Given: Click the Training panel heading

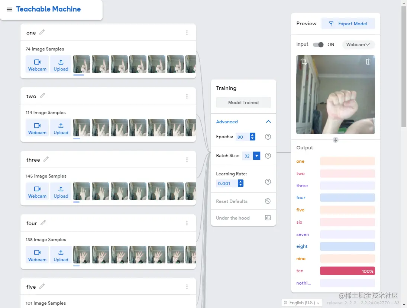Looking at the screenshot, I should (x=226, y=88).
